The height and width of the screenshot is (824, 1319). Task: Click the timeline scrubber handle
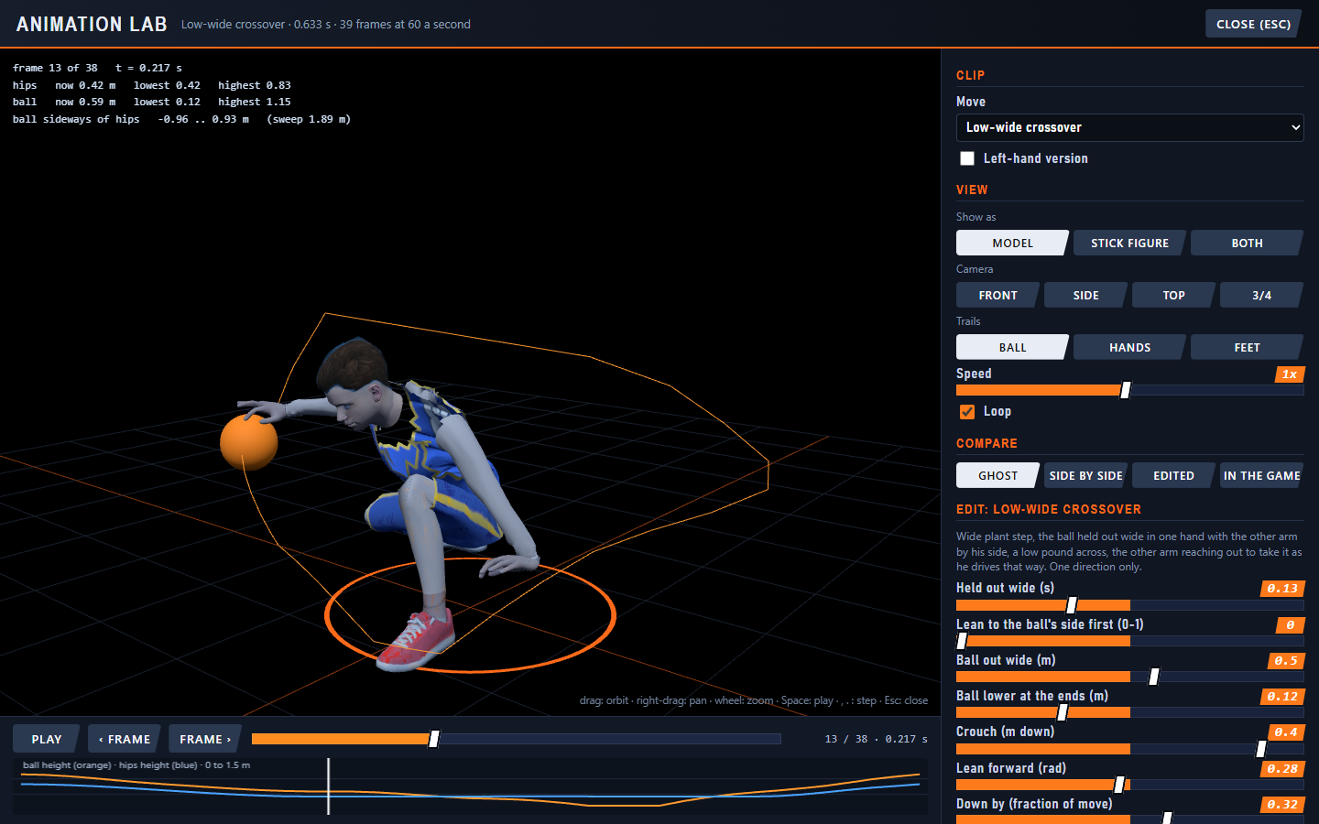point(434,739)
